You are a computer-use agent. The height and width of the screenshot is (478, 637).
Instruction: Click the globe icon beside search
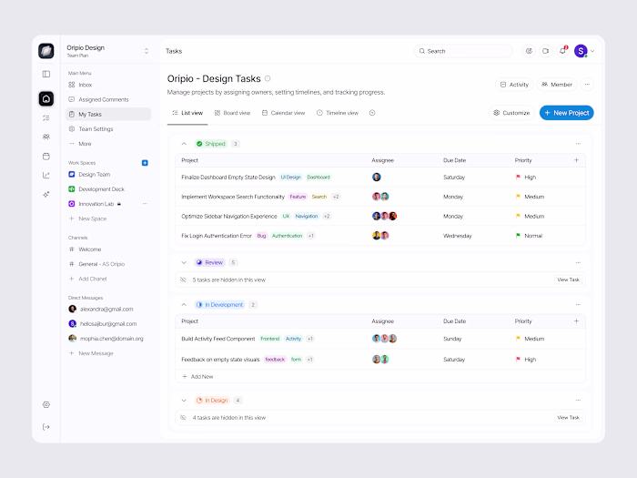pos(529,51)
